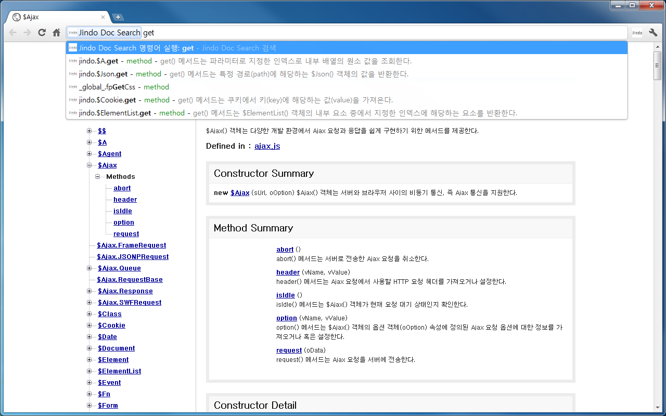Expand the $Fn tree node
Screen dimensions: 666x416
(x=89, y=394)
